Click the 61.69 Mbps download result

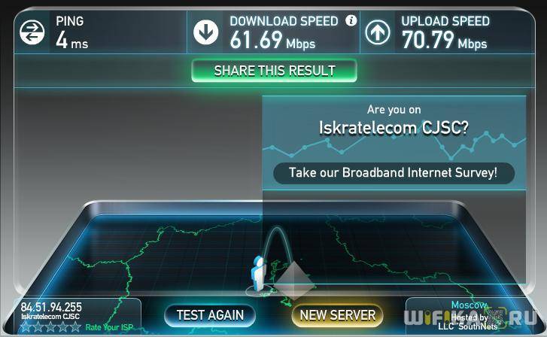(272, 40)
